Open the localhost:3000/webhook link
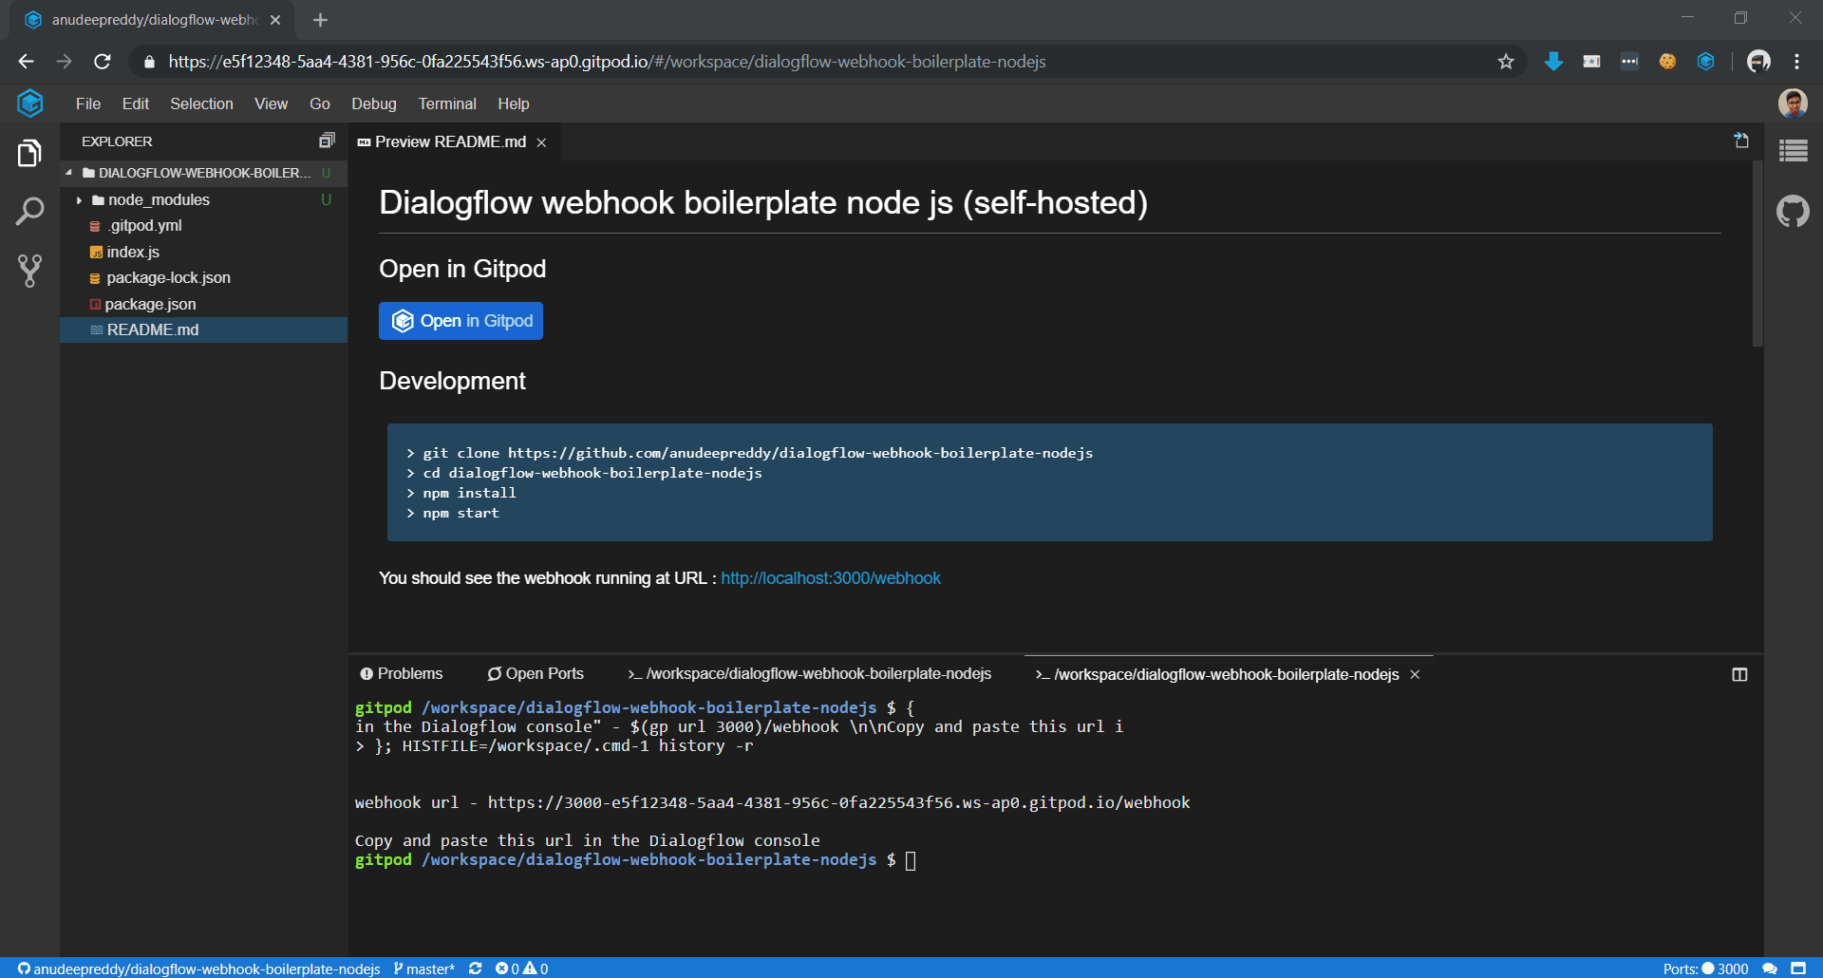Image resolution: width=1823 pixels, height=978 pixels. click(x=831, y=578)
